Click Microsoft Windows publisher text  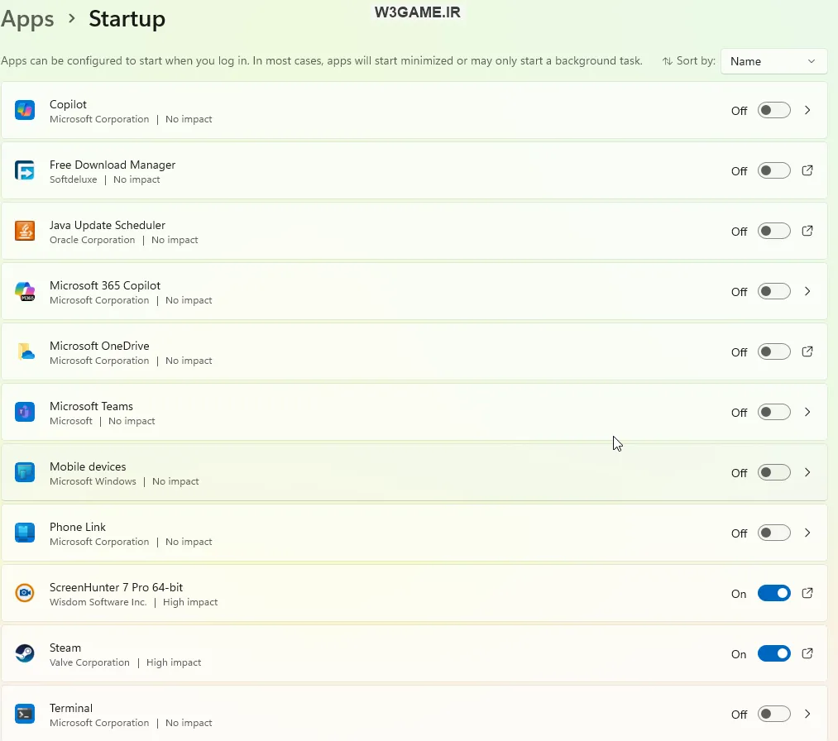click(x=93, y=481)
